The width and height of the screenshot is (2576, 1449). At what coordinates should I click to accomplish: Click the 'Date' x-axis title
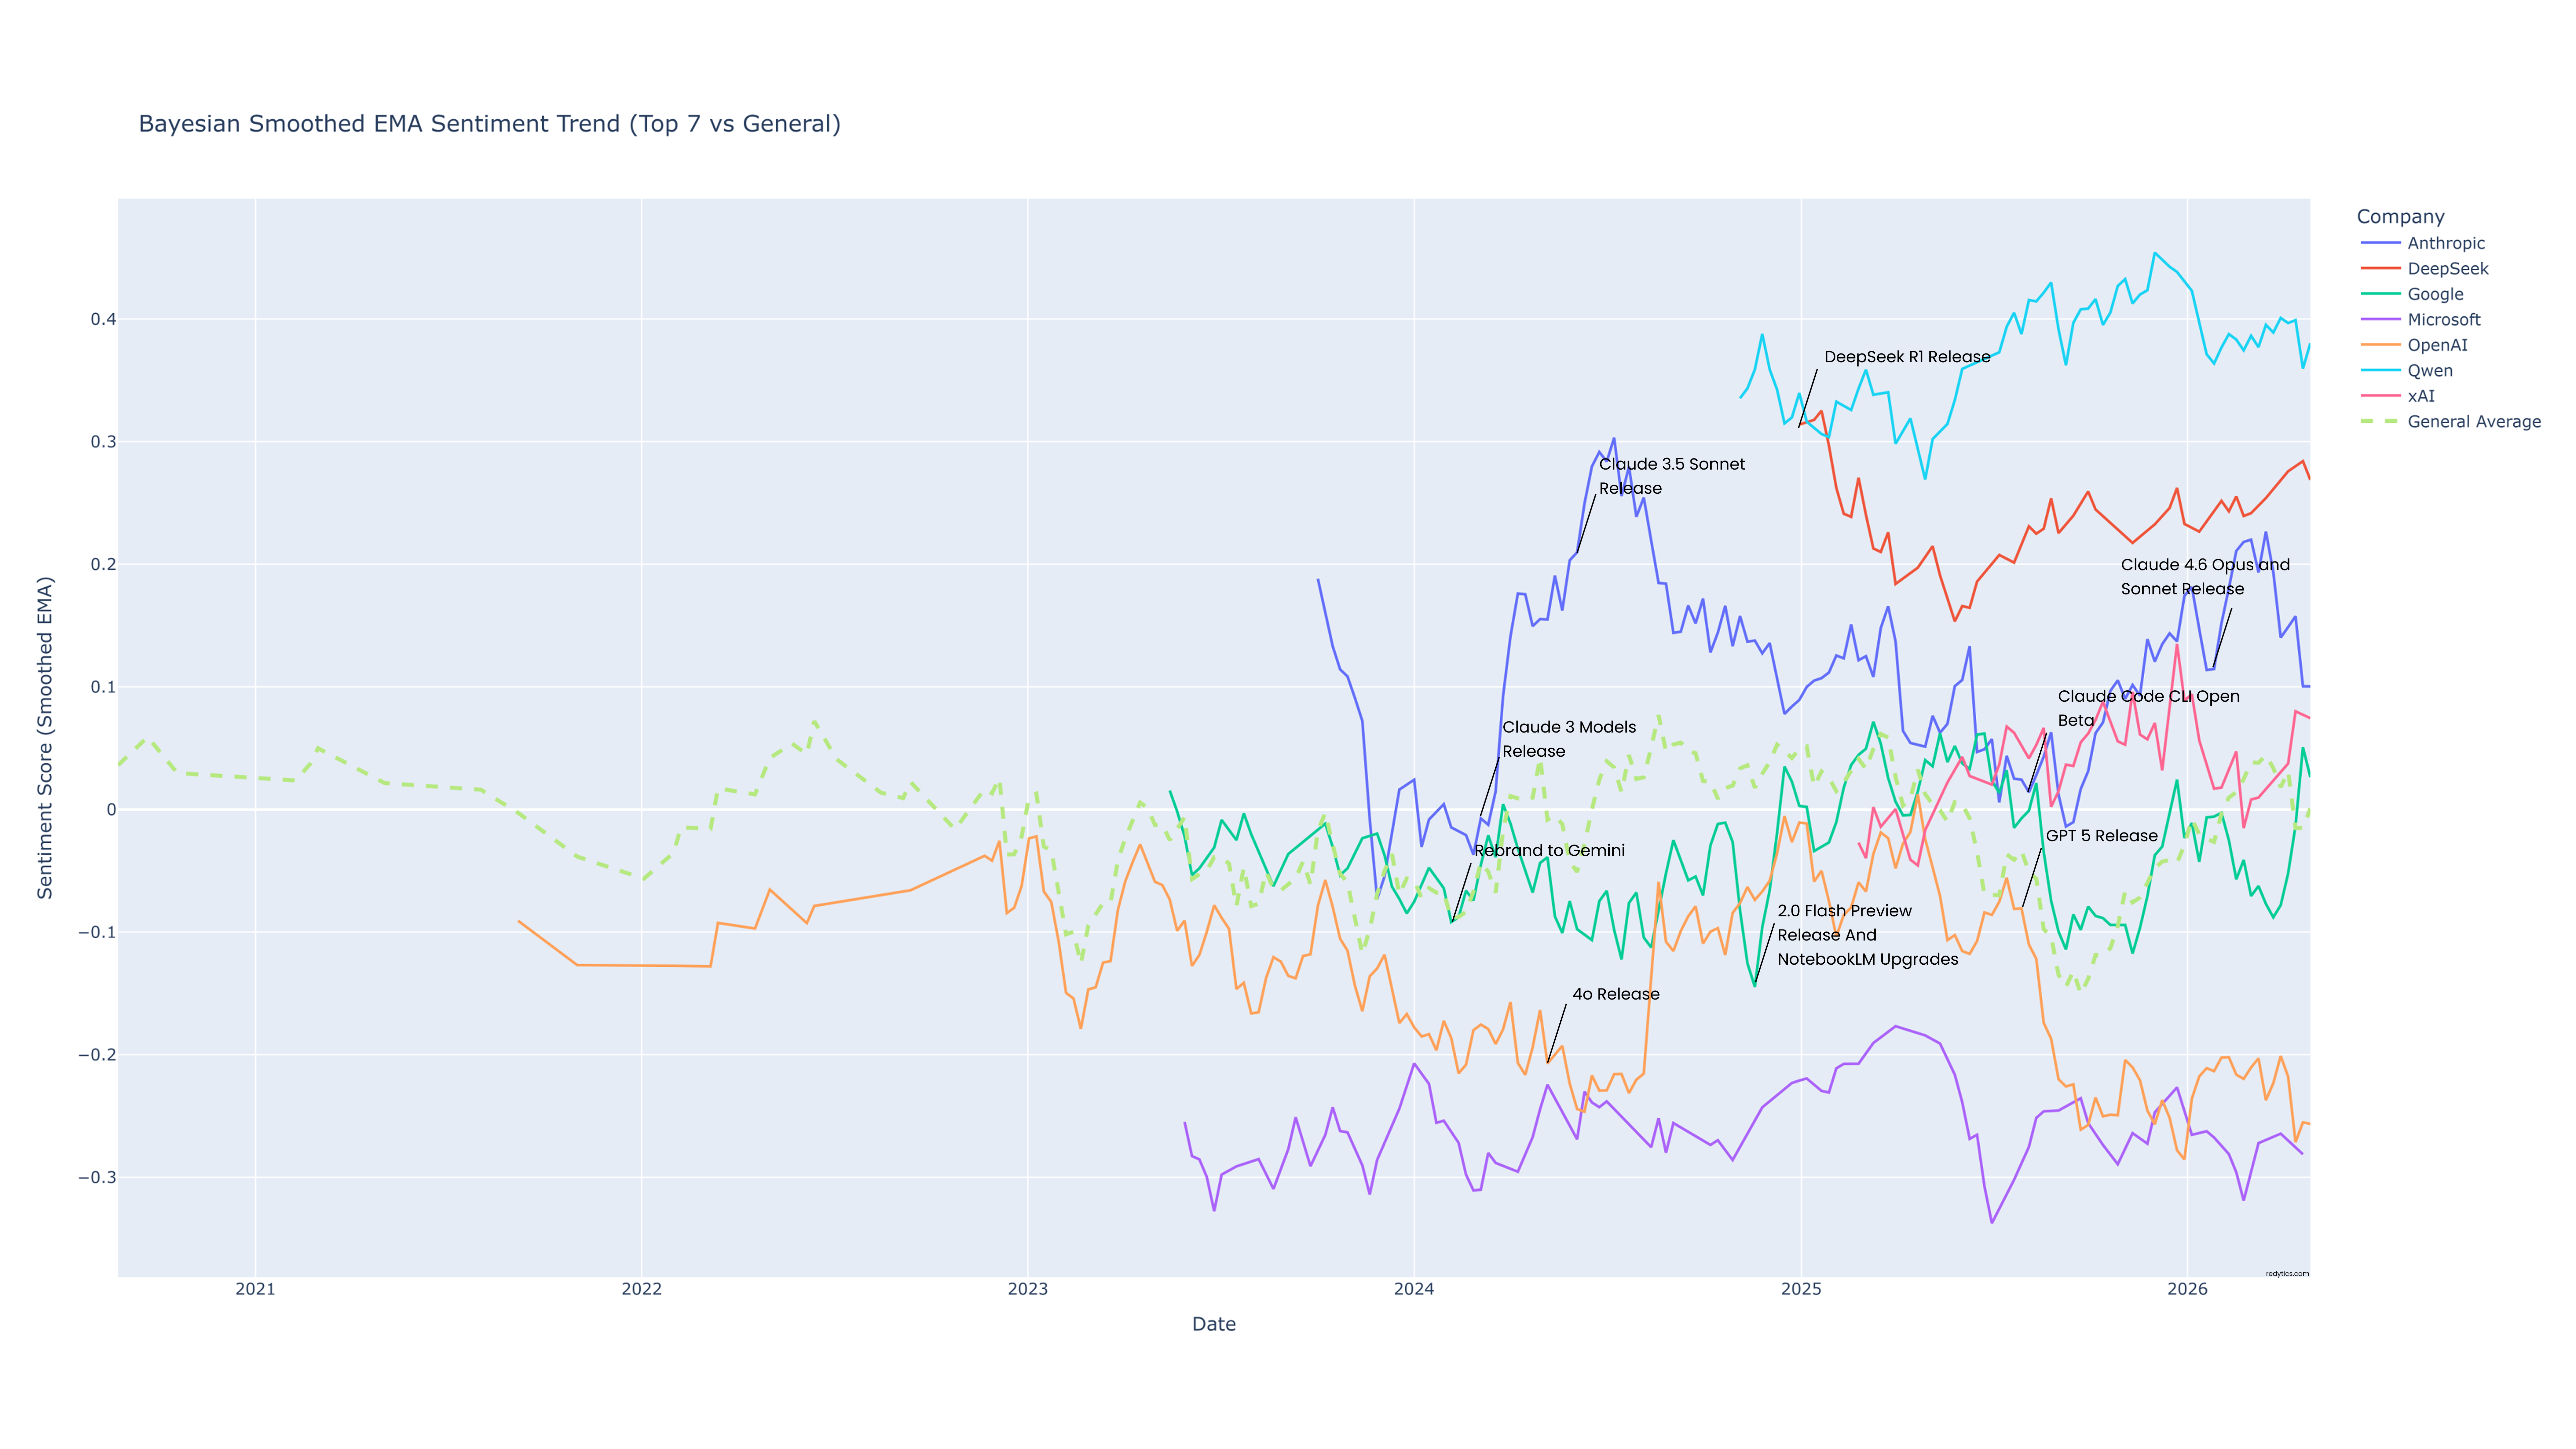coord(1214,1324)
